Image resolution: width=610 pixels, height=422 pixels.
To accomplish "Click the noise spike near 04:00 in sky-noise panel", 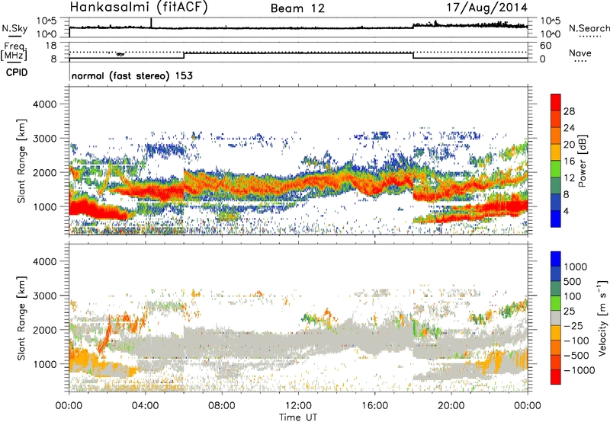I will coord(151,23).
